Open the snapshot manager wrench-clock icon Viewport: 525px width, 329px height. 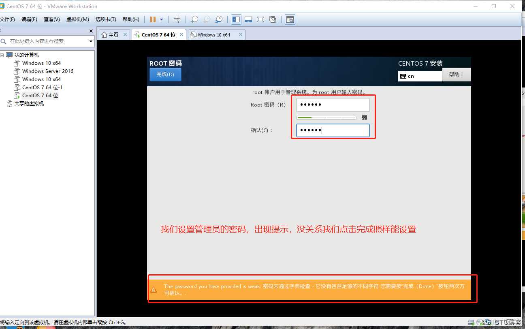click(x=219, y=19)
